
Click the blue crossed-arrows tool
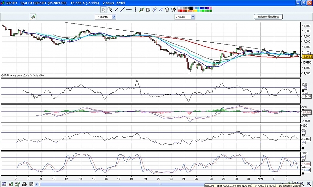(161, 10)
